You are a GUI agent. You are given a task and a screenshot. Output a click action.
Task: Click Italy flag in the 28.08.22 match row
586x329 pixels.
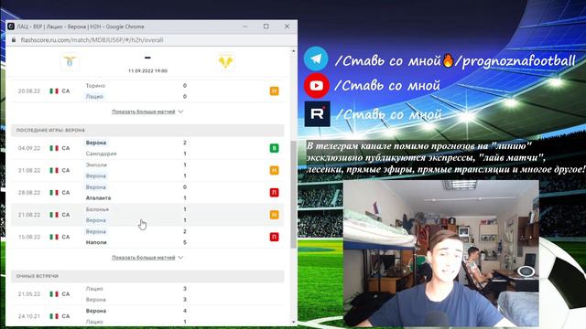coord(54,193)
